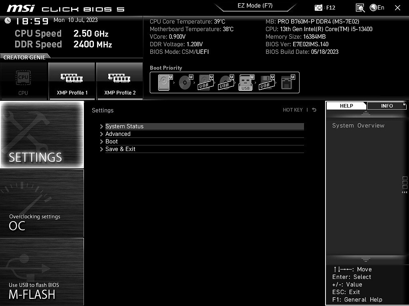
Task: Open the SETTINGS panel tile
Action: tap(42, 135)
